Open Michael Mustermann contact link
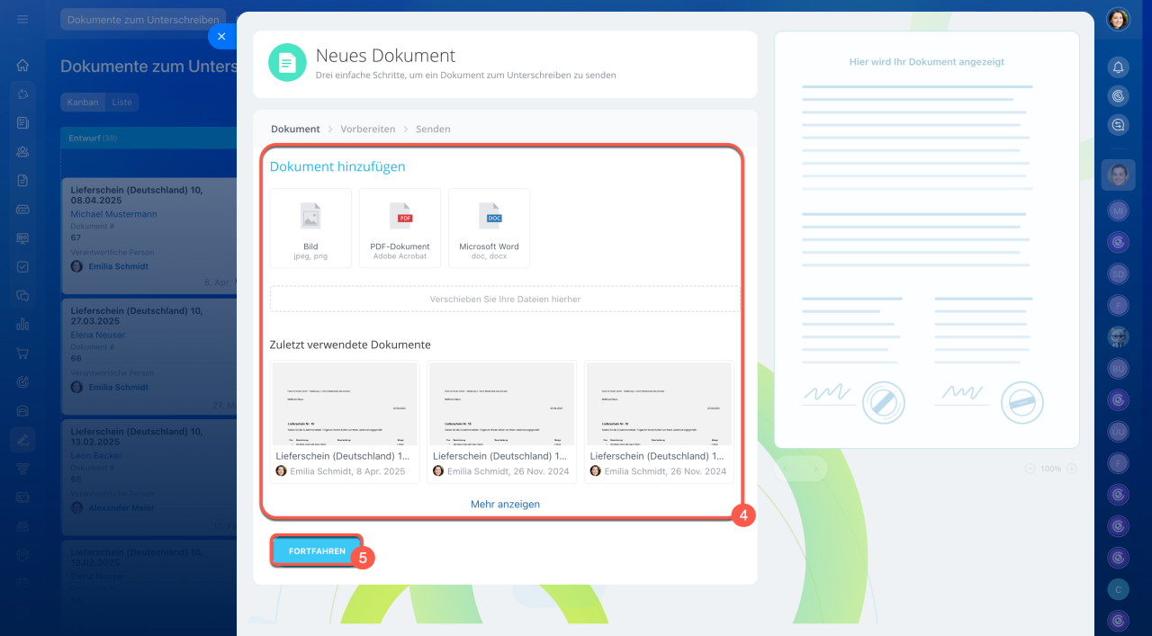 pyautogui.click(x=114, y=214)
